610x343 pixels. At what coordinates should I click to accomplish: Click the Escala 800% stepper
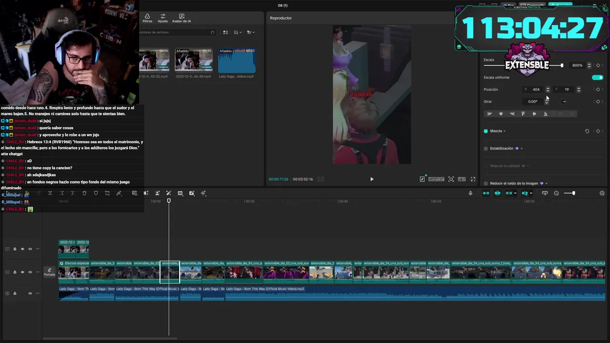point(589,65)
